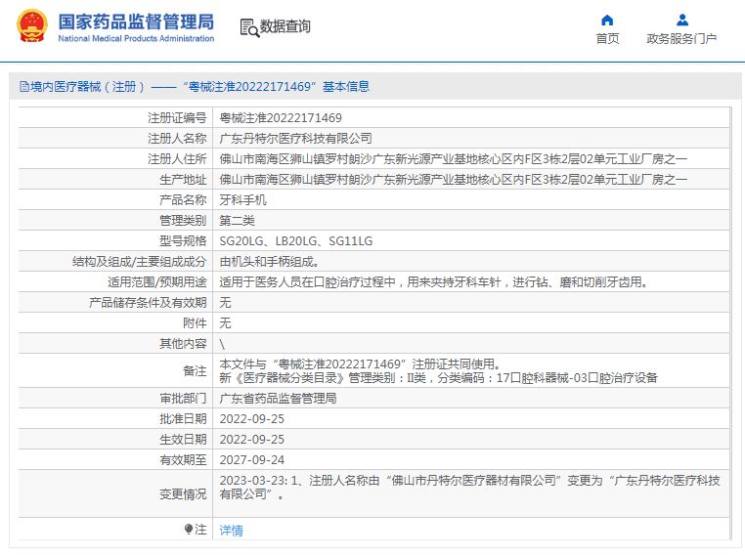Screen dimensions: 745x556
Task: Click the 注册人住所 address value
Action: [x=454, y=158]
